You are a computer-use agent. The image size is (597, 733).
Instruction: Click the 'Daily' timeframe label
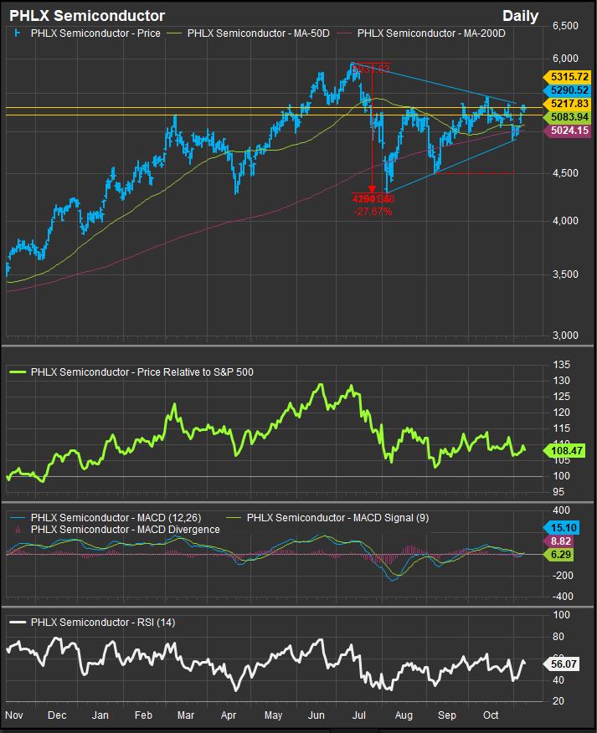tap(520, 16)
